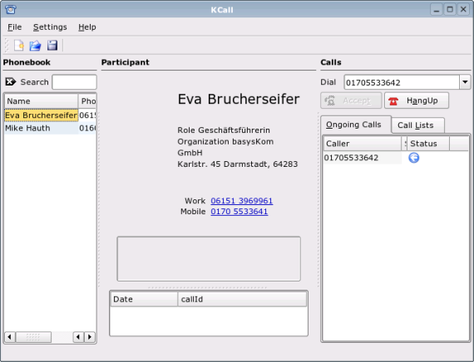
Task: Open the File menu
Action: click(14, 27)
